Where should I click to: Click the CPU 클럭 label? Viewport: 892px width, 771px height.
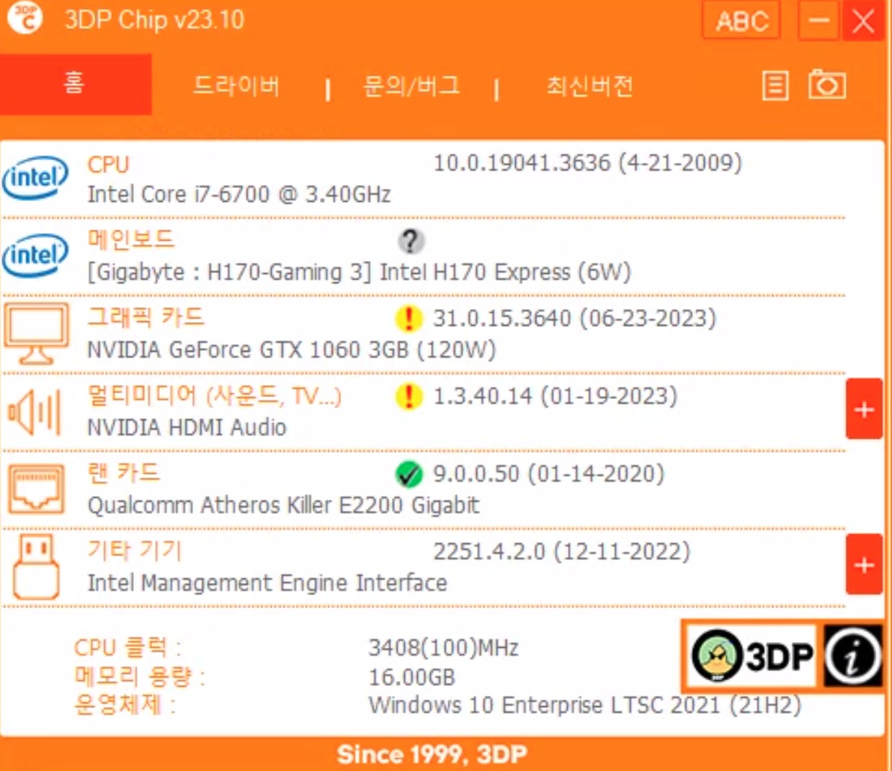click(128, 647)
